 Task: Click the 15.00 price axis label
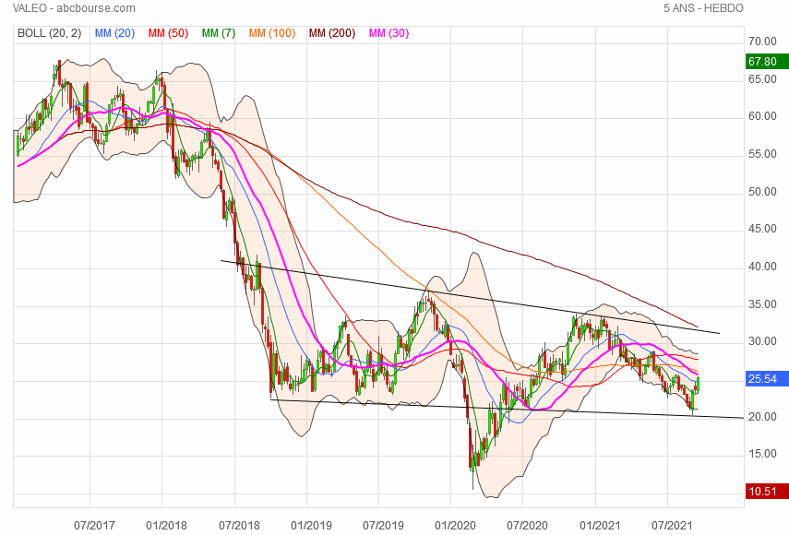tap(762, 454)
